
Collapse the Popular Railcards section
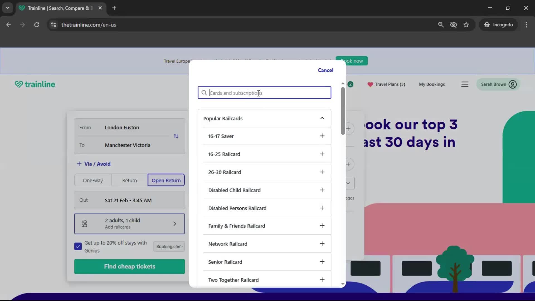pyautogui.click(x=322, y=118)
